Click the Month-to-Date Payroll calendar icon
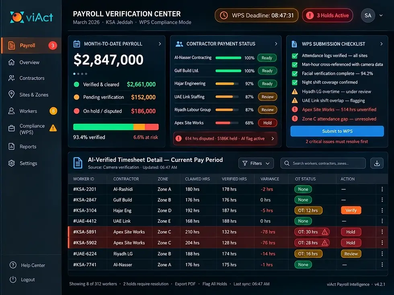Screen dimensions: 394x295 pos(77,44)
